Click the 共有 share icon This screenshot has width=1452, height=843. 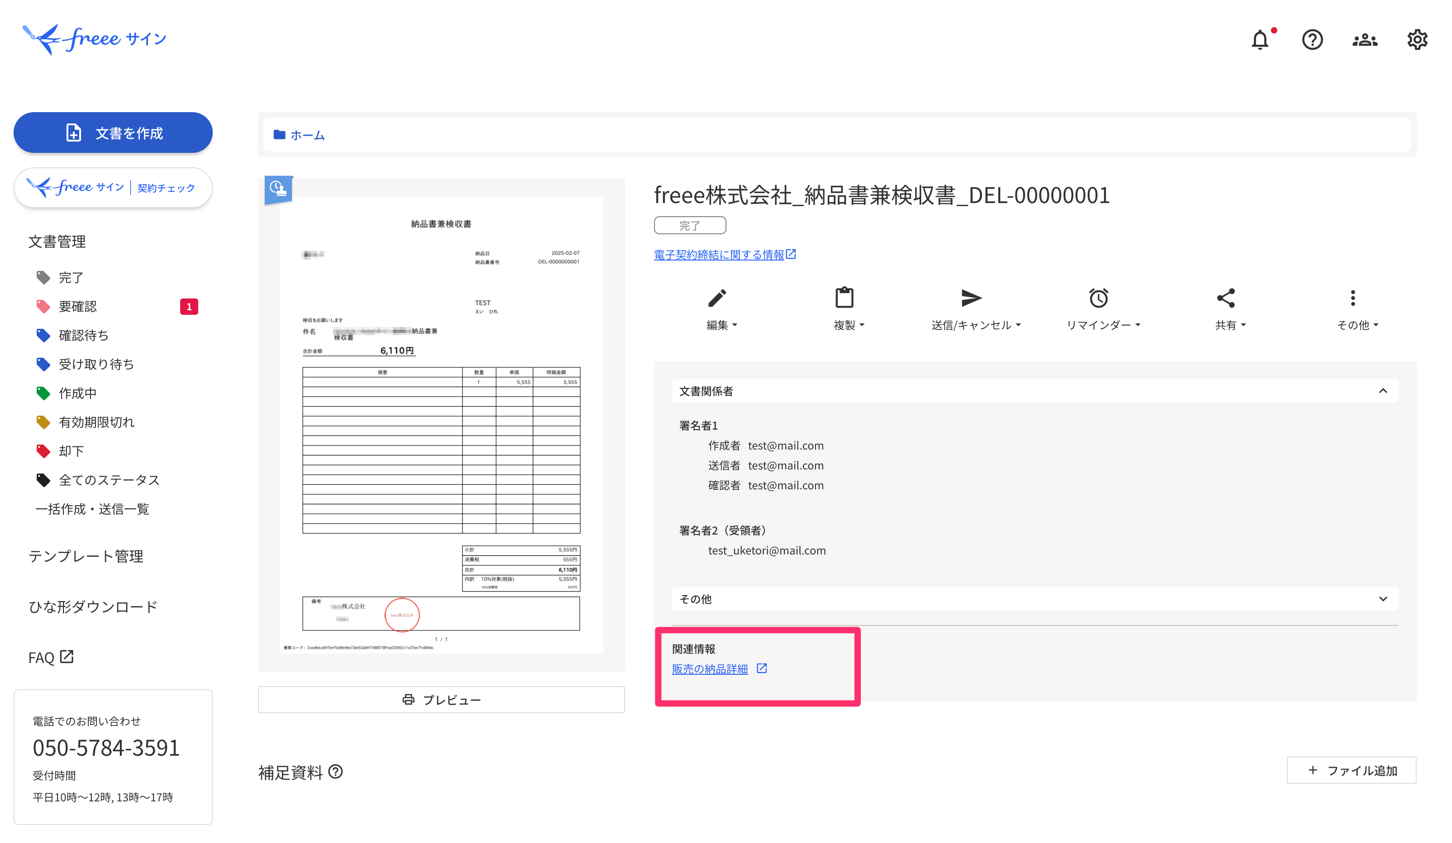tap(1226, 298)
